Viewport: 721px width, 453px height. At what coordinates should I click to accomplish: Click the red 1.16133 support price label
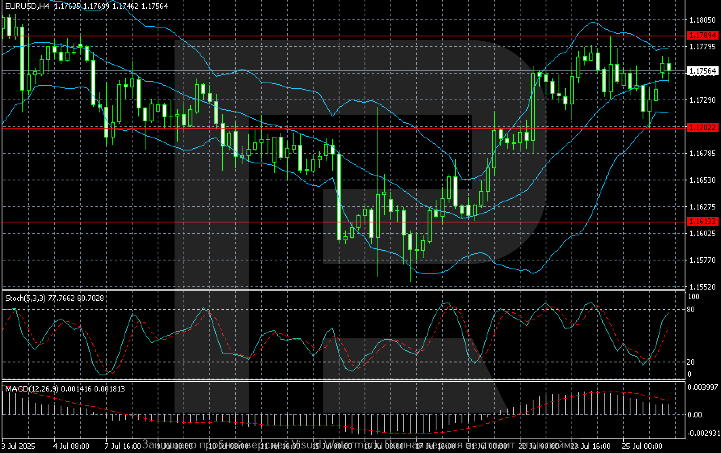tap(703, 221)
